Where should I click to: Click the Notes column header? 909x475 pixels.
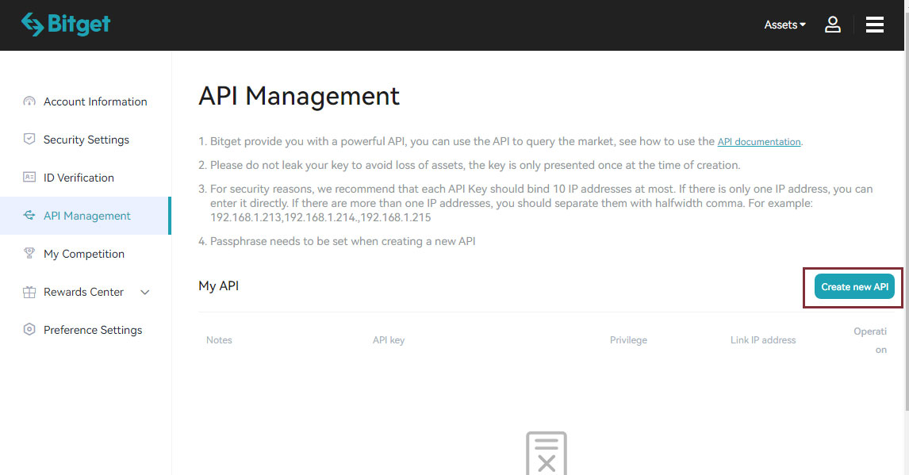[219, 340]
